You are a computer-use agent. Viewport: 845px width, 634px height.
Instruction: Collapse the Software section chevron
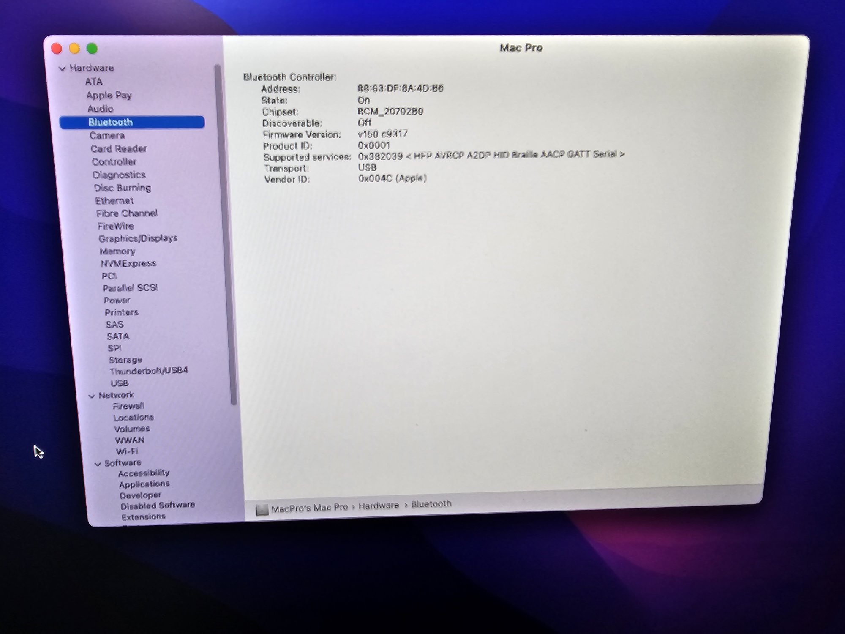[x=98, y=464]
